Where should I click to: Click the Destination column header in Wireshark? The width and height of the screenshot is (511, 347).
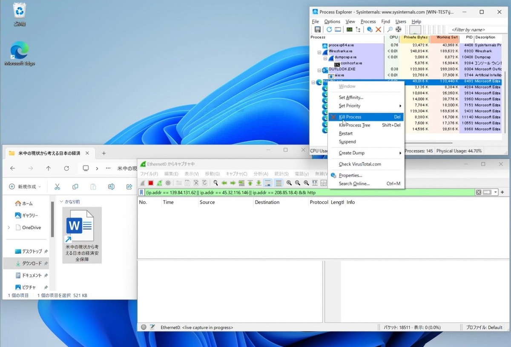281,202
